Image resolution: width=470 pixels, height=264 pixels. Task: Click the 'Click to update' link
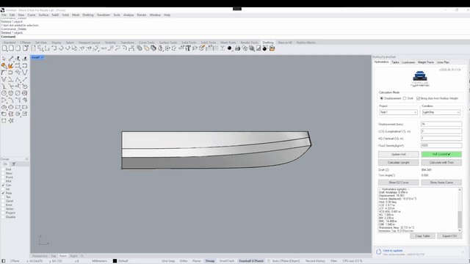point(393,251)
